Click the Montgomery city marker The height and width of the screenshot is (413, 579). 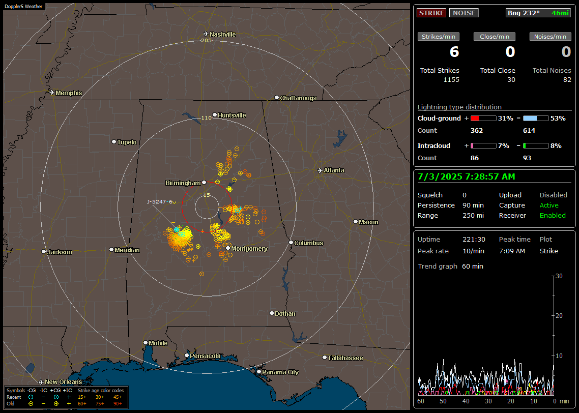[x=228, y=248]
